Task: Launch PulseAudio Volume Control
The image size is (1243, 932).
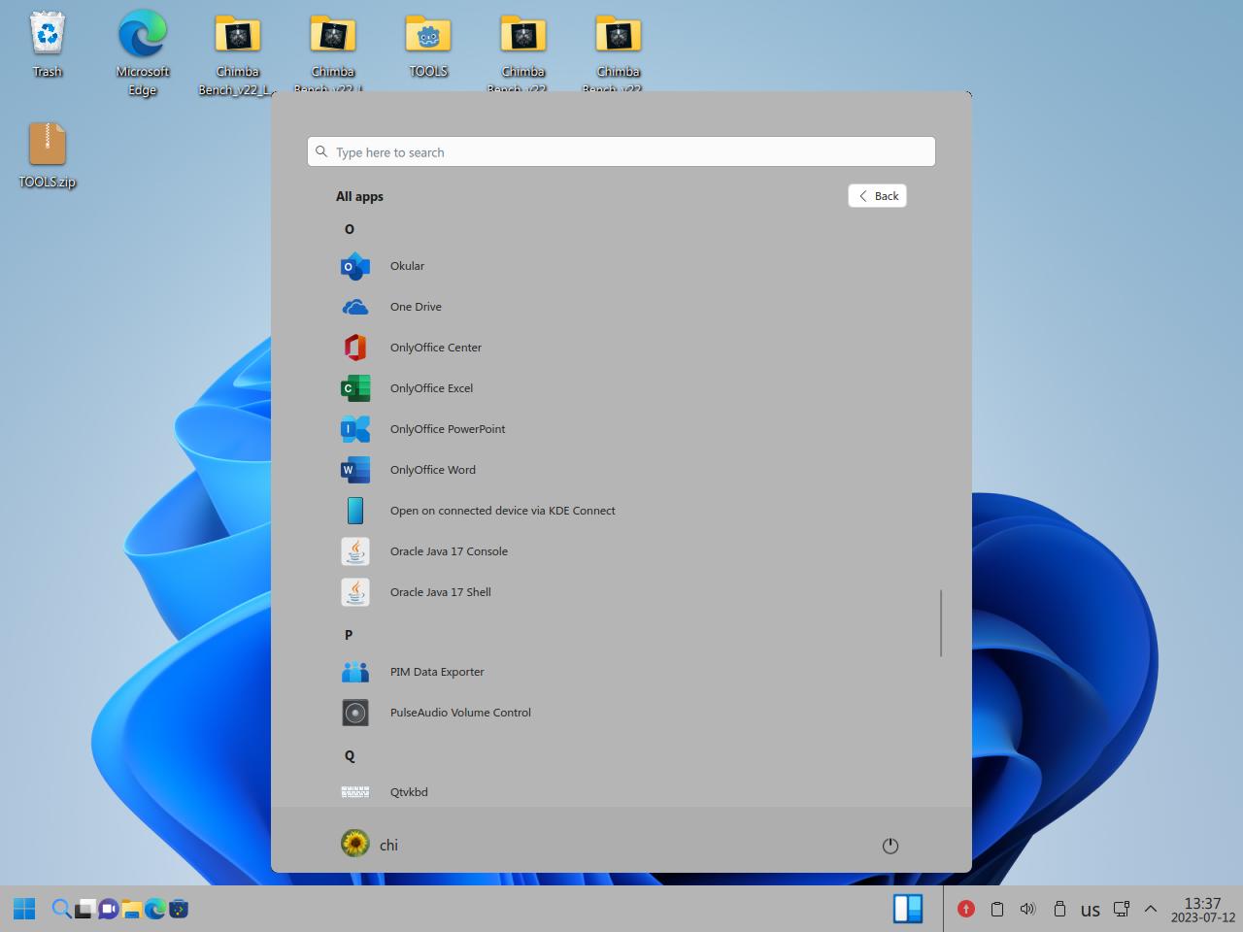Action: click(x=459, y=713)
